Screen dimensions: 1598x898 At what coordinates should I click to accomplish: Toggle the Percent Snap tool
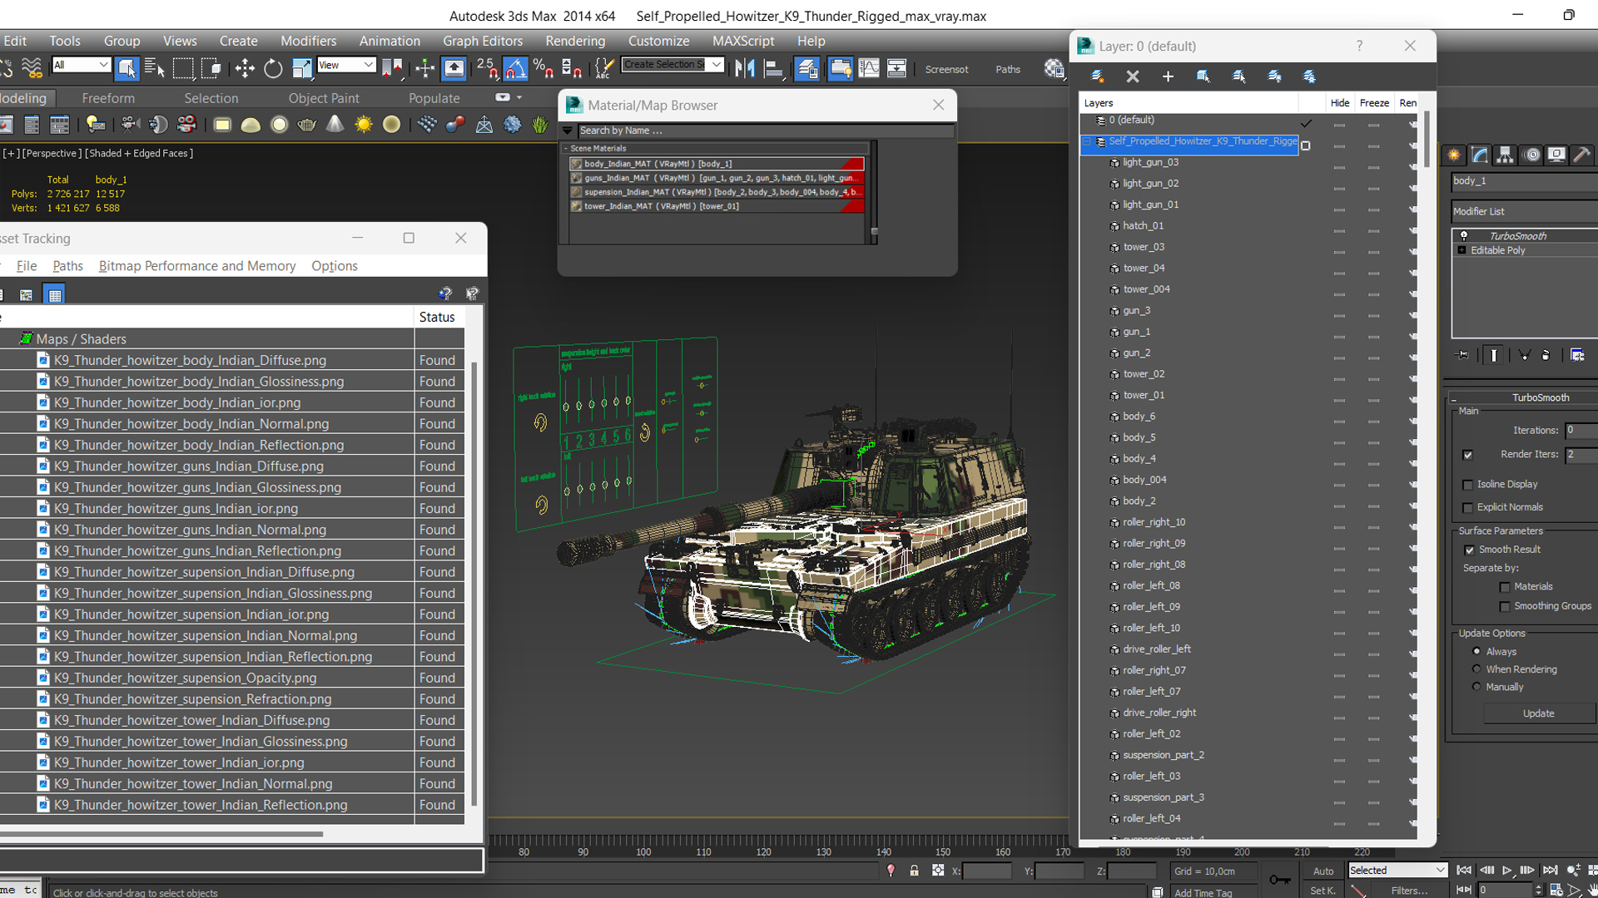pos(543,68)
